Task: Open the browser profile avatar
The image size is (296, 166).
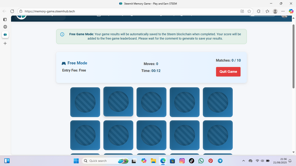Action: coord(275,11)
